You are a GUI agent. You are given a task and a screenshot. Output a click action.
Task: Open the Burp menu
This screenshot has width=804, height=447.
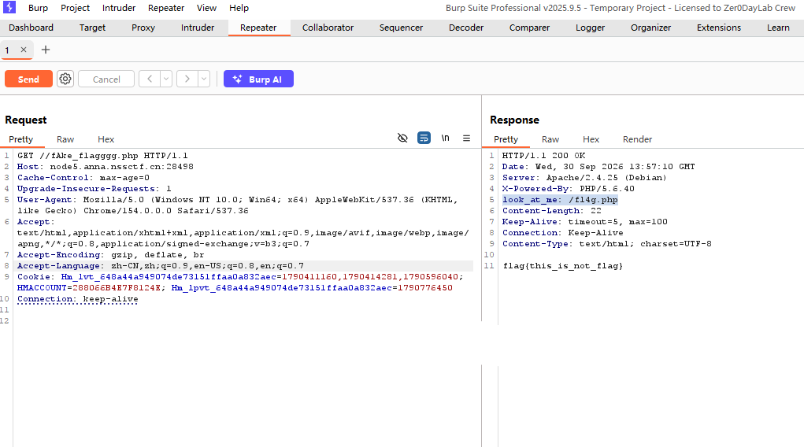pyautogui.click(x=38, y=8)
